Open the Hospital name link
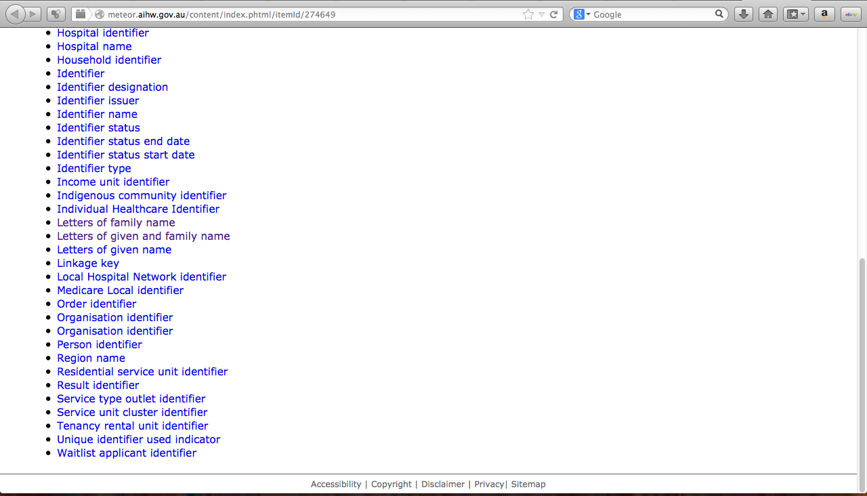The image size is (867, 496). click(x=94, y=46)
